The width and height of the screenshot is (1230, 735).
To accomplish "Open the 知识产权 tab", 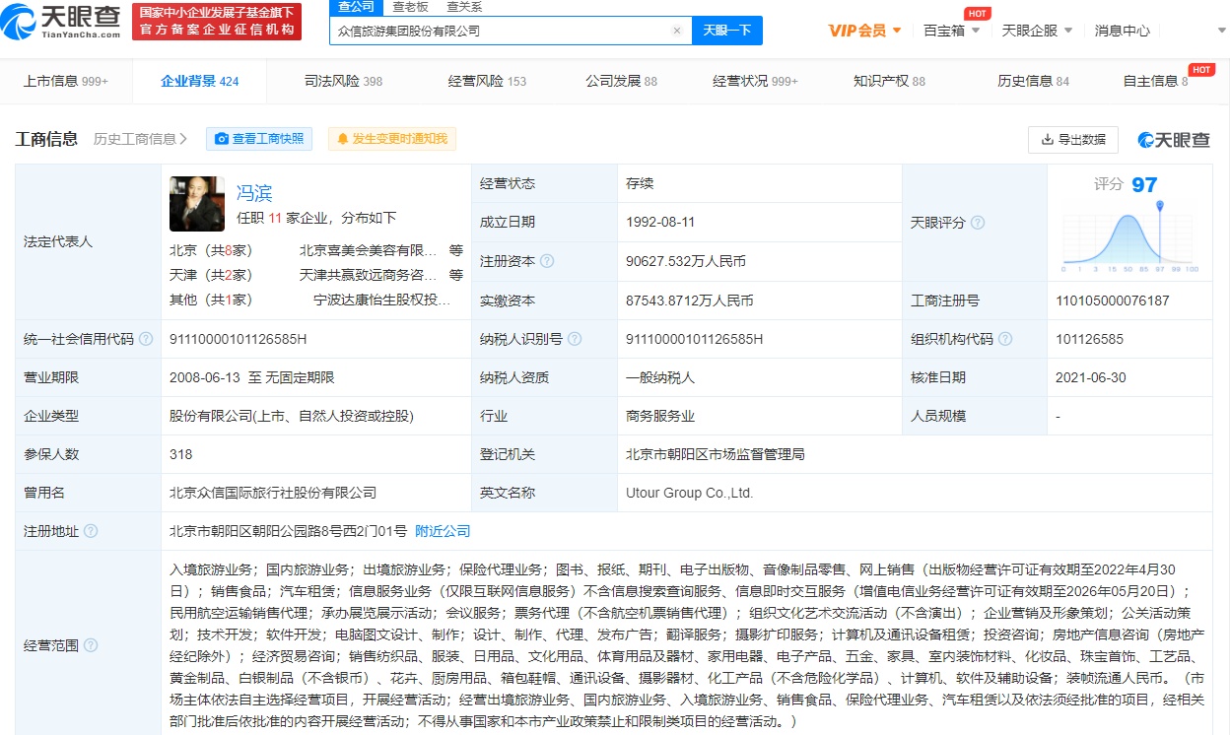I will point(889,81).
